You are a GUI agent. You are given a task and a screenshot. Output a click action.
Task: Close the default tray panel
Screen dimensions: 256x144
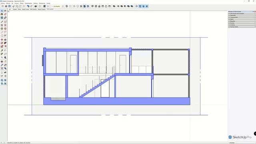[255, 12]
